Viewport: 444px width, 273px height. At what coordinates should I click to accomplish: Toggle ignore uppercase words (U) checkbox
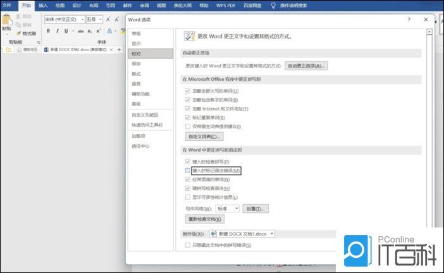click(x=187, y=91)
